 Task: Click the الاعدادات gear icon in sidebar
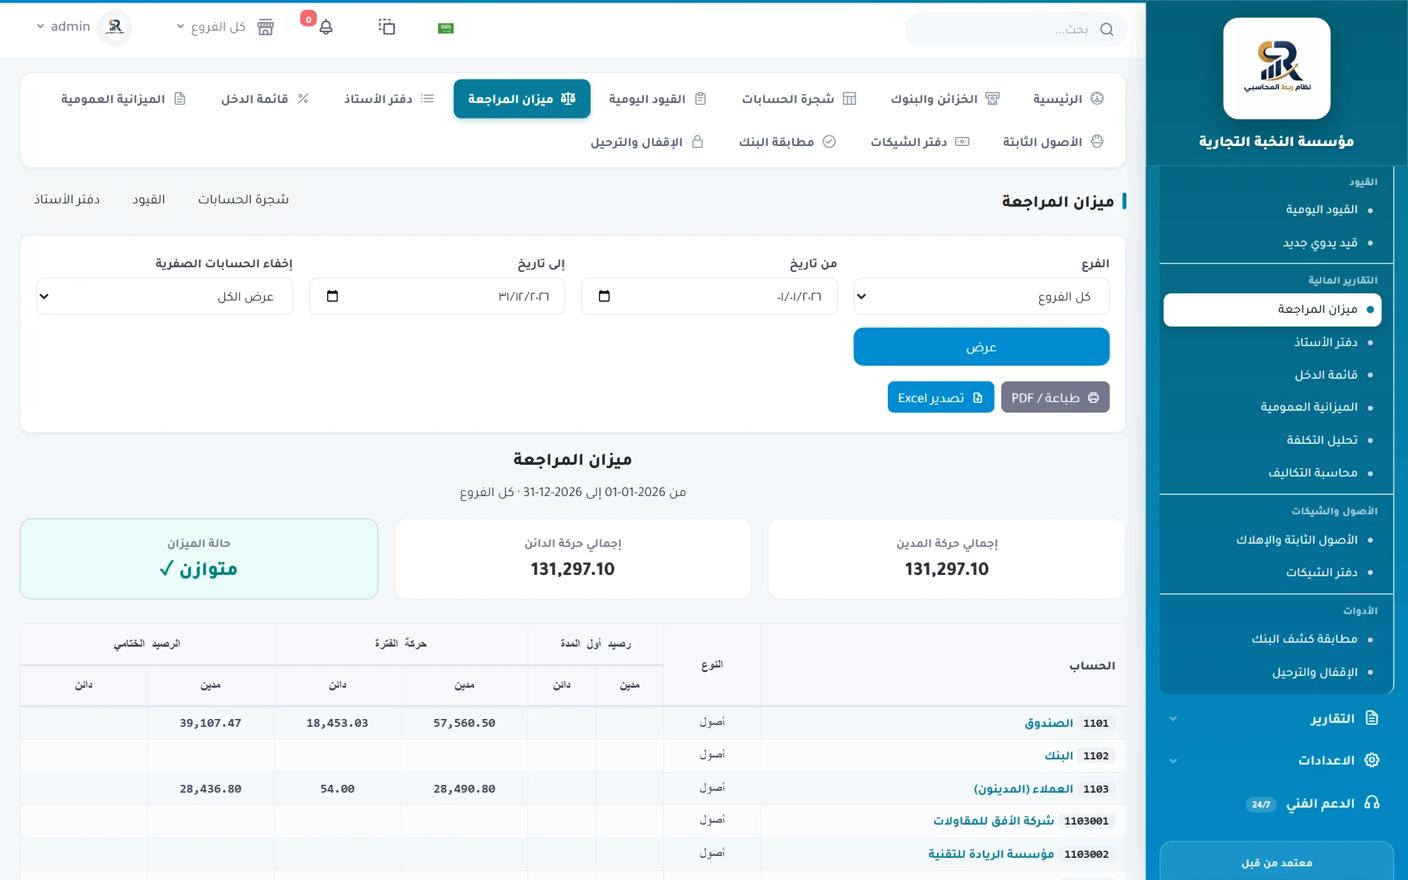point(1371,760)
